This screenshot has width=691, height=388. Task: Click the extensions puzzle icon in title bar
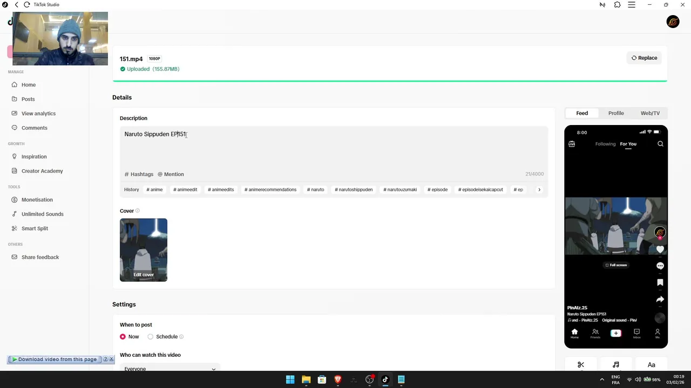click(x=618, y=5)
